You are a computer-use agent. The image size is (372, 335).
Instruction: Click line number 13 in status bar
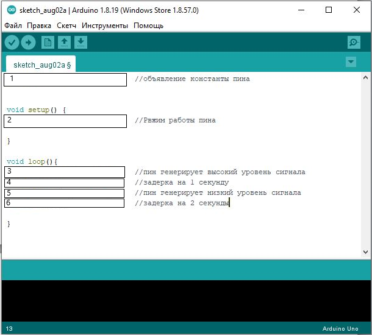pyautogui.click(x=9, y=328)
